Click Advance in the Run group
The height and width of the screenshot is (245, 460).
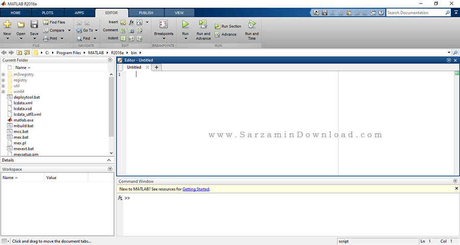(x=225, y=34)
